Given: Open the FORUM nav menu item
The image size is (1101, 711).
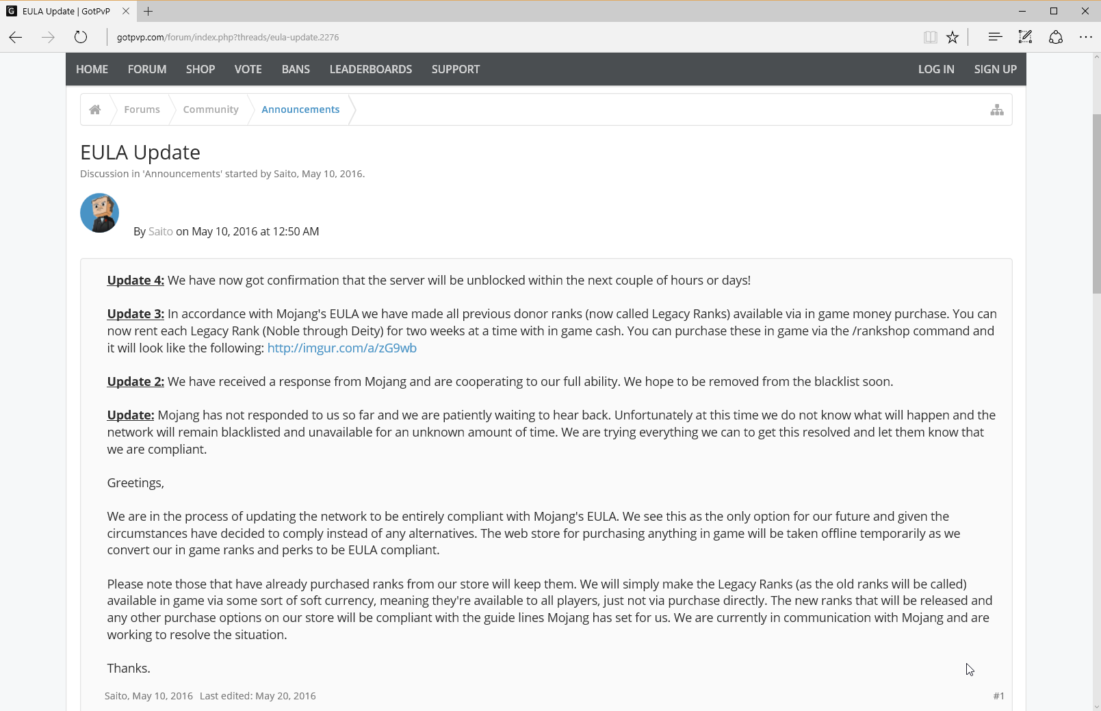Looking at the screenshot, I should click(147, 69).
